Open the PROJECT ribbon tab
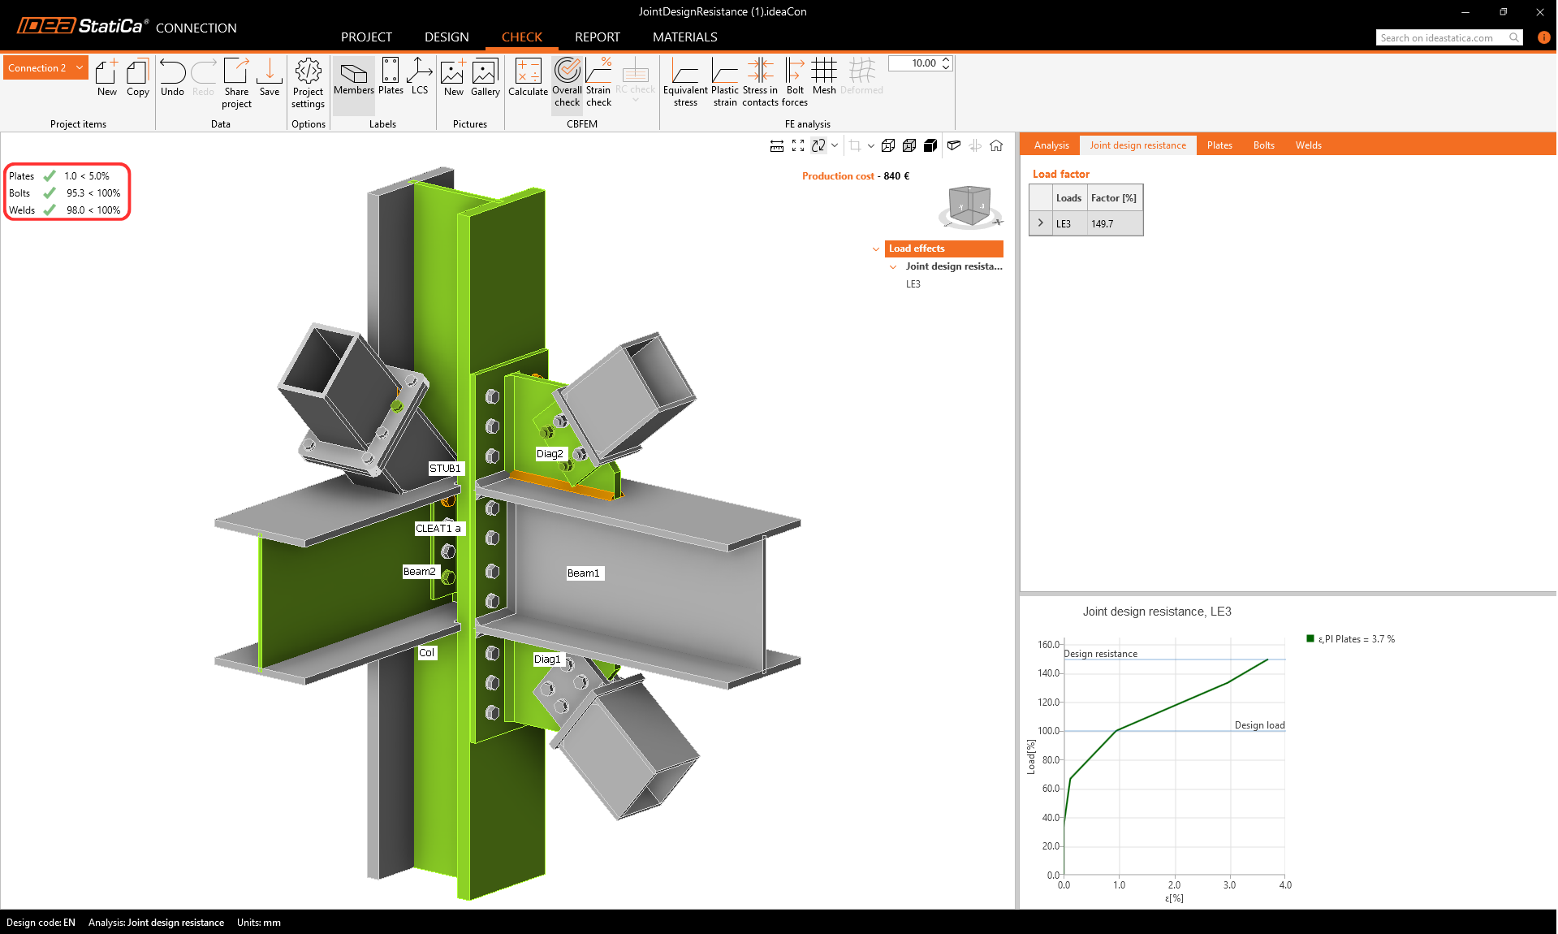 tap(366, 37)
